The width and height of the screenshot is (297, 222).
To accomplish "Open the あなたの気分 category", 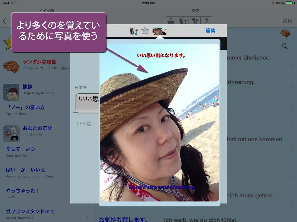I will [x=37, y=128].
